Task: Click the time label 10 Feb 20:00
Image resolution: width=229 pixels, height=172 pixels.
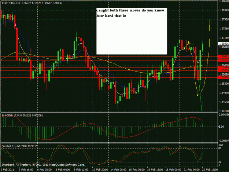Action: pyautogui.click(x=100, y=169)
